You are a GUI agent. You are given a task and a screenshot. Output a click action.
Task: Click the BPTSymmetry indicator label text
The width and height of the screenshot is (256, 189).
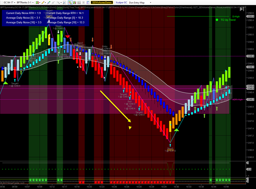[x=40, y=8]
